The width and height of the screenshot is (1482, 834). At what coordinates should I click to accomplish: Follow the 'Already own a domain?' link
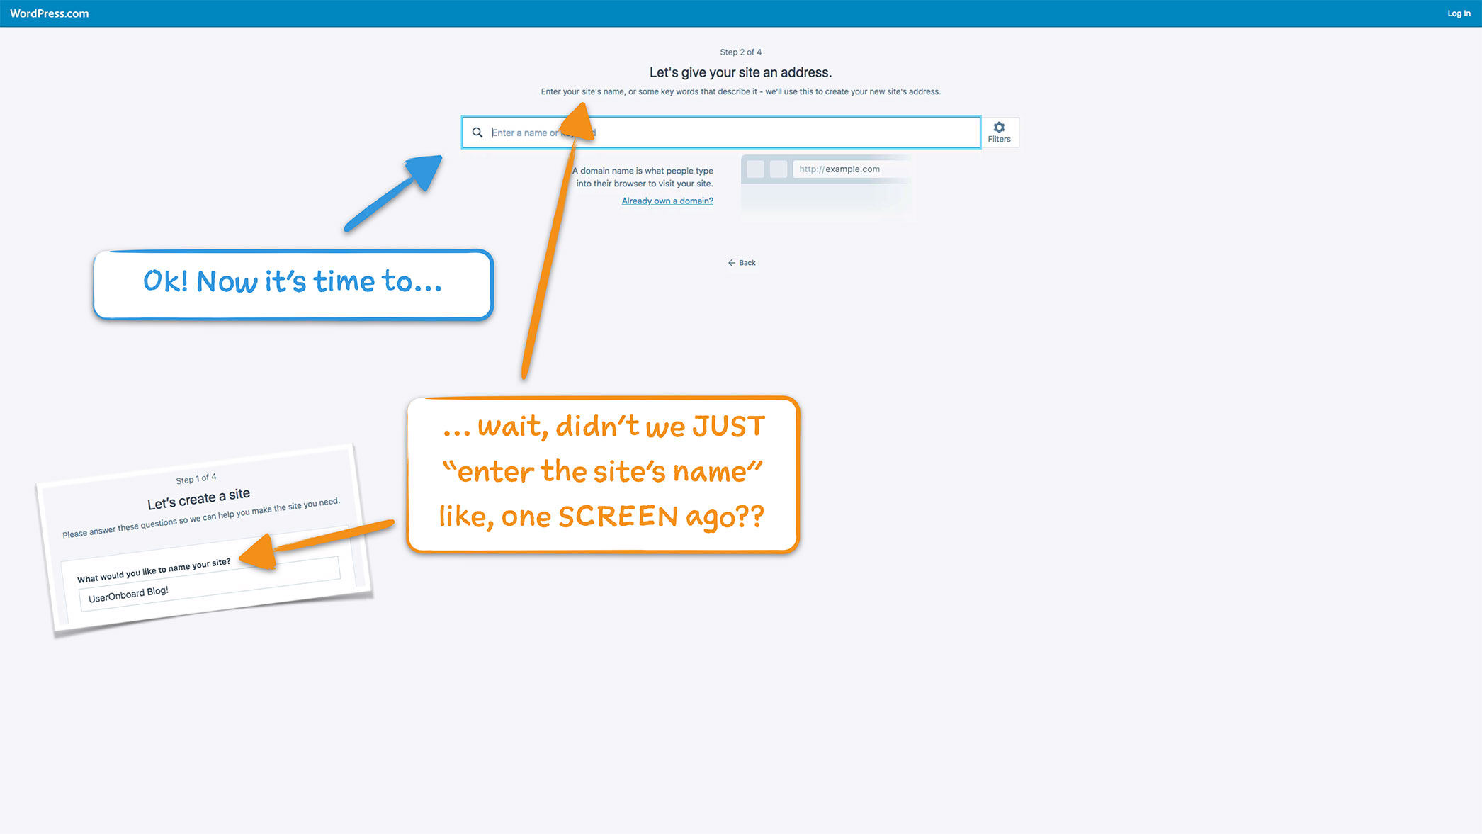[x=667, y=201]
